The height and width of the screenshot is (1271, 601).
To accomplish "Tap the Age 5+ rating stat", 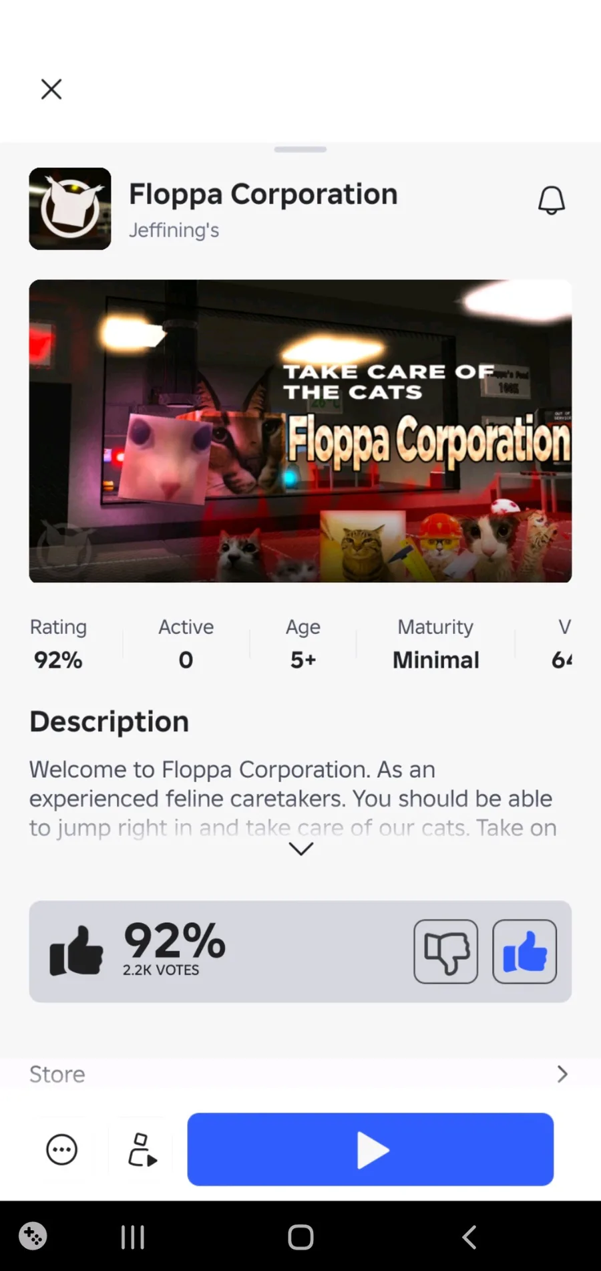I will pos(303,644).
